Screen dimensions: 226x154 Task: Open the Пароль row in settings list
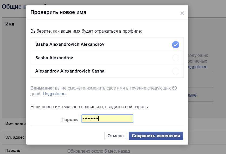click(13, 150)
